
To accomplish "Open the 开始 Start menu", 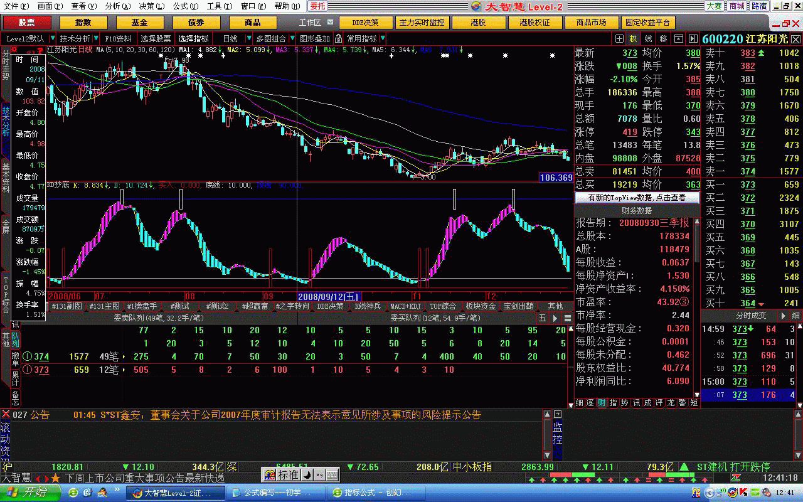I will coord(31,493).
